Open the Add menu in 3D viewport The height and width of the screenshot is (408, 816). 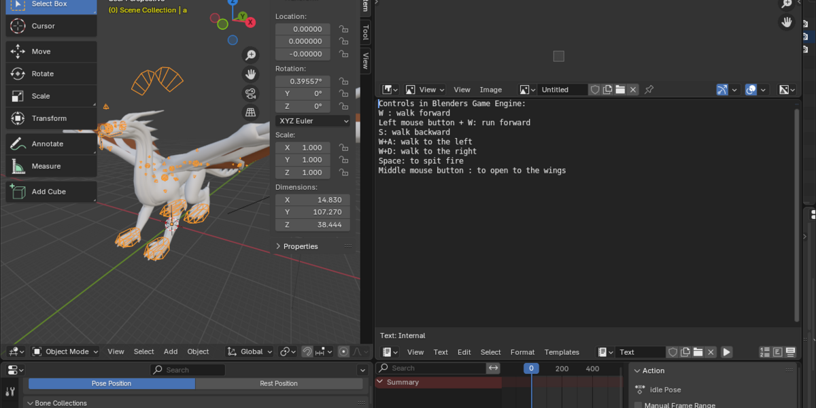coord(171,352)
